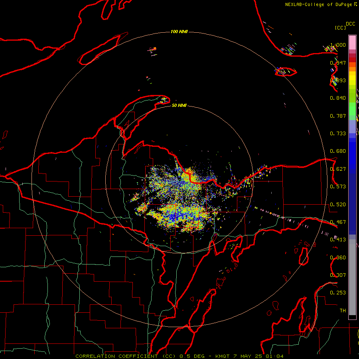The height and width of the screenshot is (359, 359).
Task: Select the 0.573 scale value
Action: 338,187
